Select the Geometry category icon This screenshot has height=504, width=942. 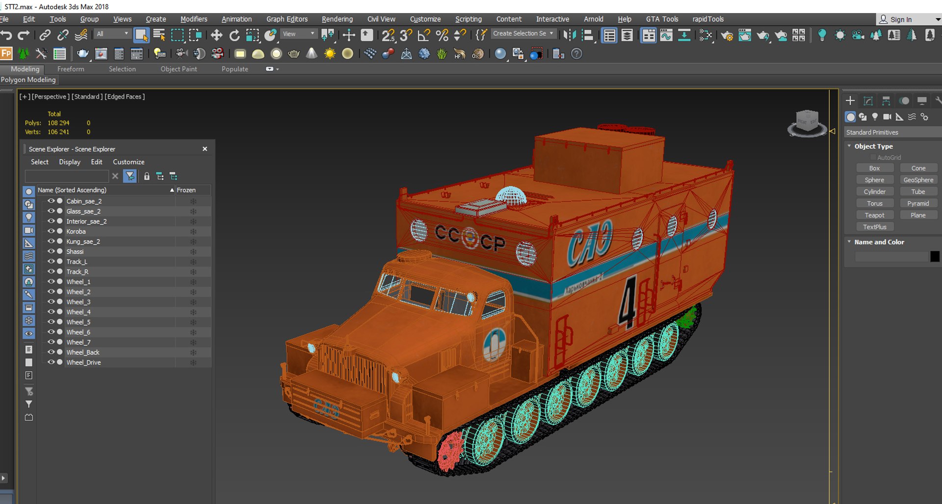(850, 117)
